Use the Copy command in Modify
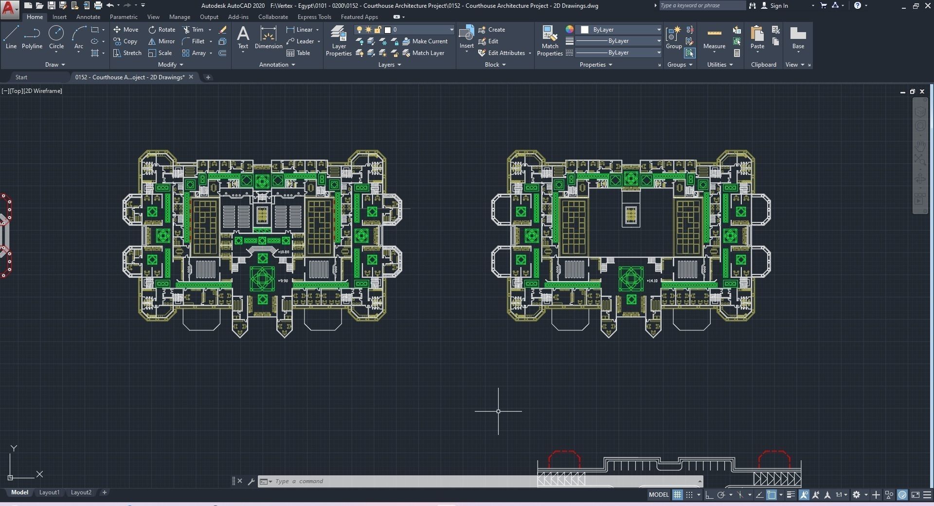 tap(126, 41)
